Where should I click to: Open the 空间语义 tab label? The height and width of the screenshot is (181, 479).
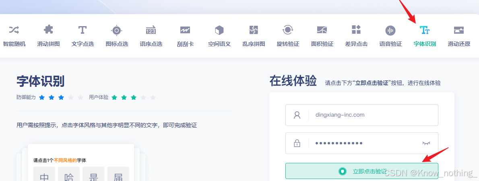point(219,44)
